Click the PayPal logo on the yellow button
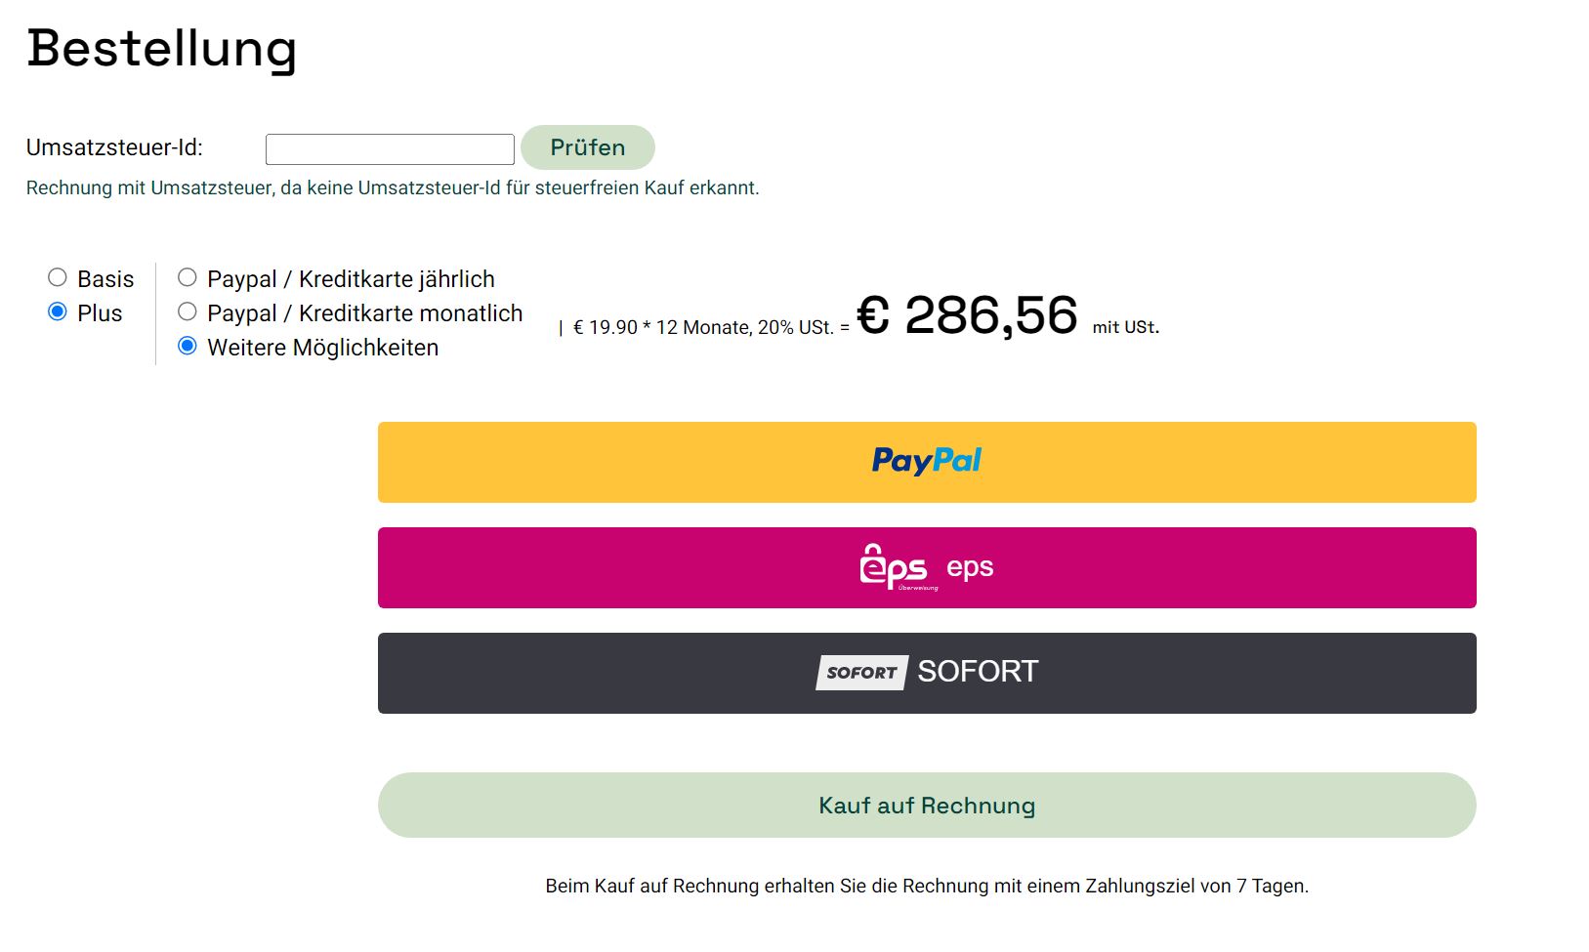 click(x=926, y=461)
